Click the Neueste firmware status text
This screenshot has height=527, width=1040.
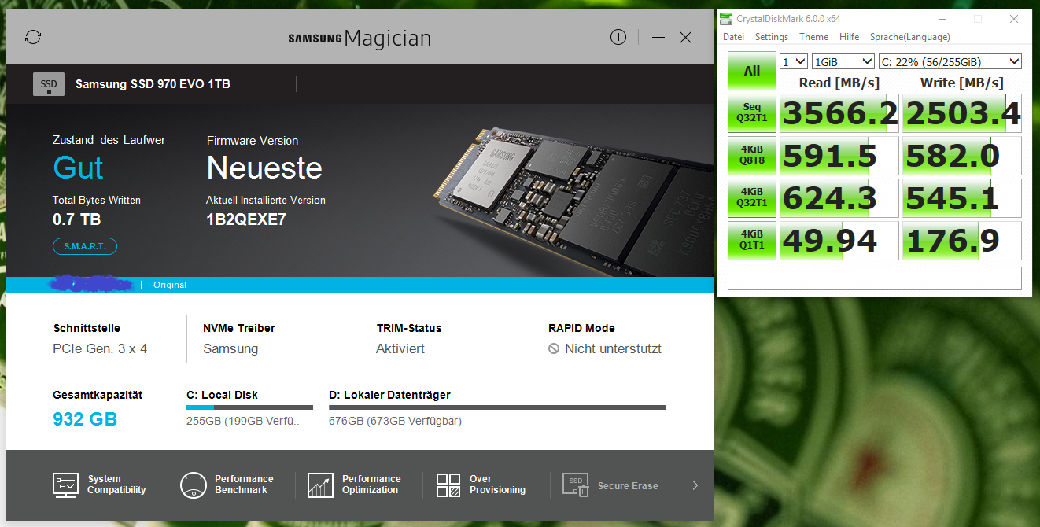click(264, 168)
